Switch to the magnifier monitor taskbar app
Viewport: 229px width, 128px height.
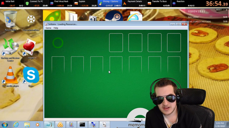(x=93, y=124)
